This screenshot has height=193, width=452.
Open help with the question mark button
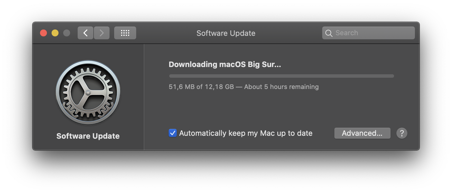coord(402,133)
